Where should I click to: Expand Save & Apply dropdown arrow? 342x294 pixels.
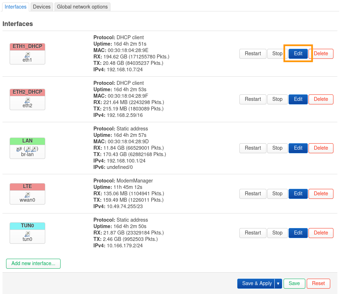278,284
